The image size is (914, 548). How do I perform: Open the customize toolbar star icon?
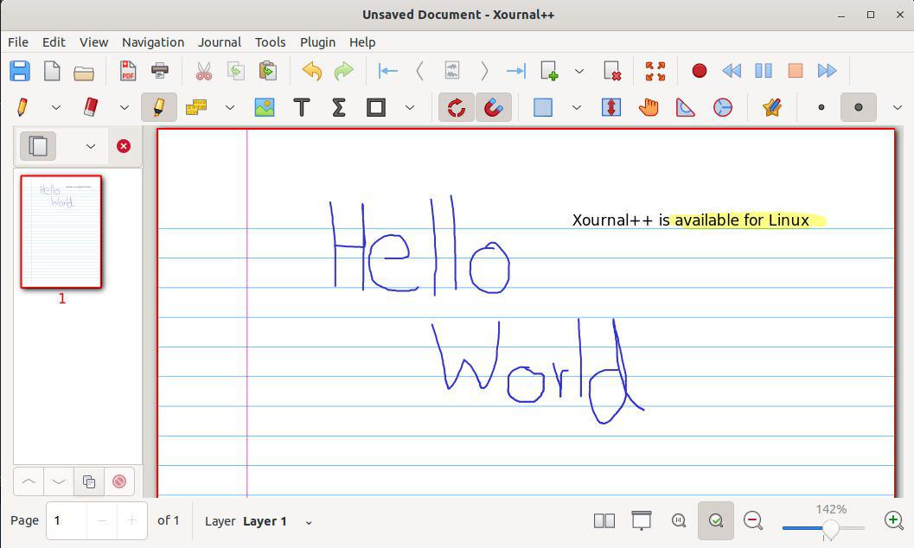click(x=772, y=107)
